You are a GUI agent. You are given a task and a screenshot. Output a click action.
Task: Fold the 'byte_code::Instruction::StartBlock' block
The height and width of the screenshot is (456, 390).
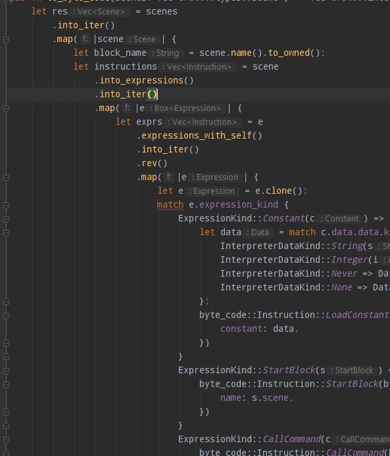[6, 384]
